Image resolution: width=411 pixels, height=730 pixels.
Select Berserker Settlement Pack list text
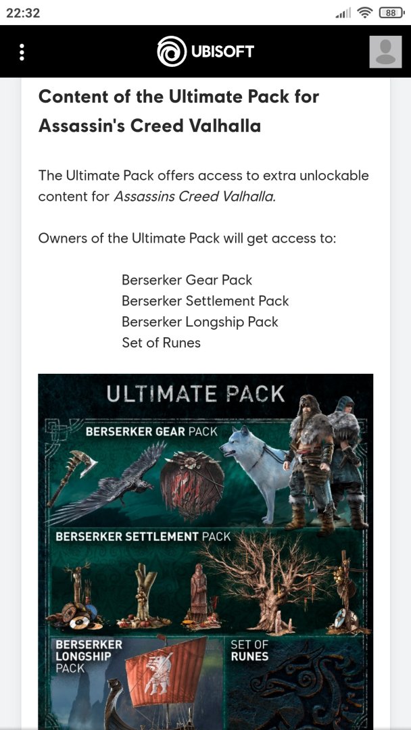click(x=205, y=301)
